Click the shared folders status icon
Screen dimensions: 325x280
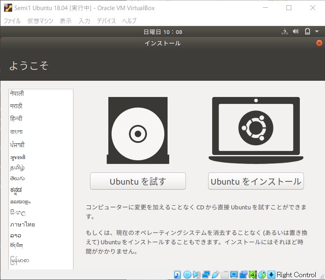[224, 275]
